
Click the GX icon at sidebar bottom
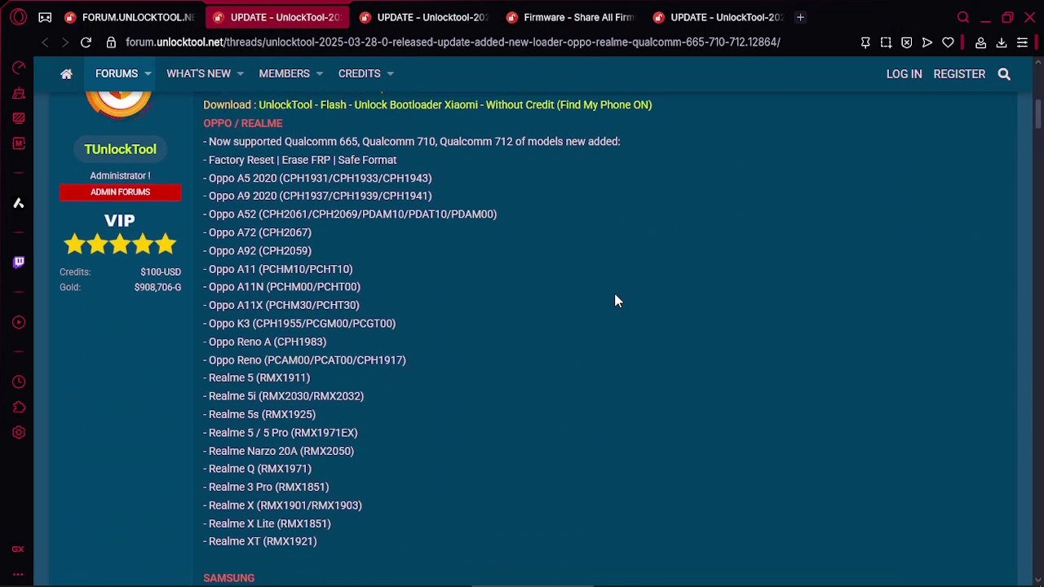point(18,549)
